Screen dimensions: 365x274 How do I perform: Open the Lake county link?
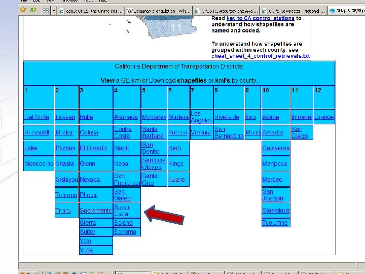click(31, 148)
